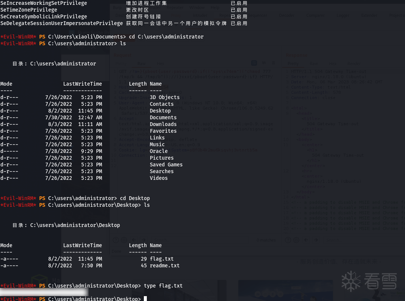
Task: Click the 'type flag.txt' command text
Action: click(163, 286)
